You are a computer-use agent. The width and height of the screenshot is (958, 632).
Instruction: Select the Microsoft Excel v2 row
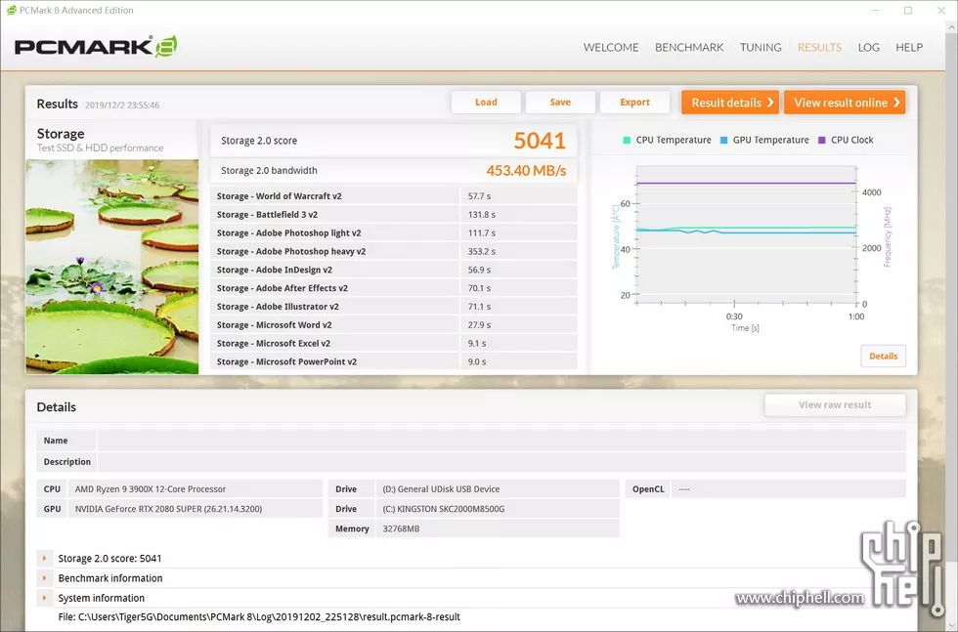pos(393,343)
